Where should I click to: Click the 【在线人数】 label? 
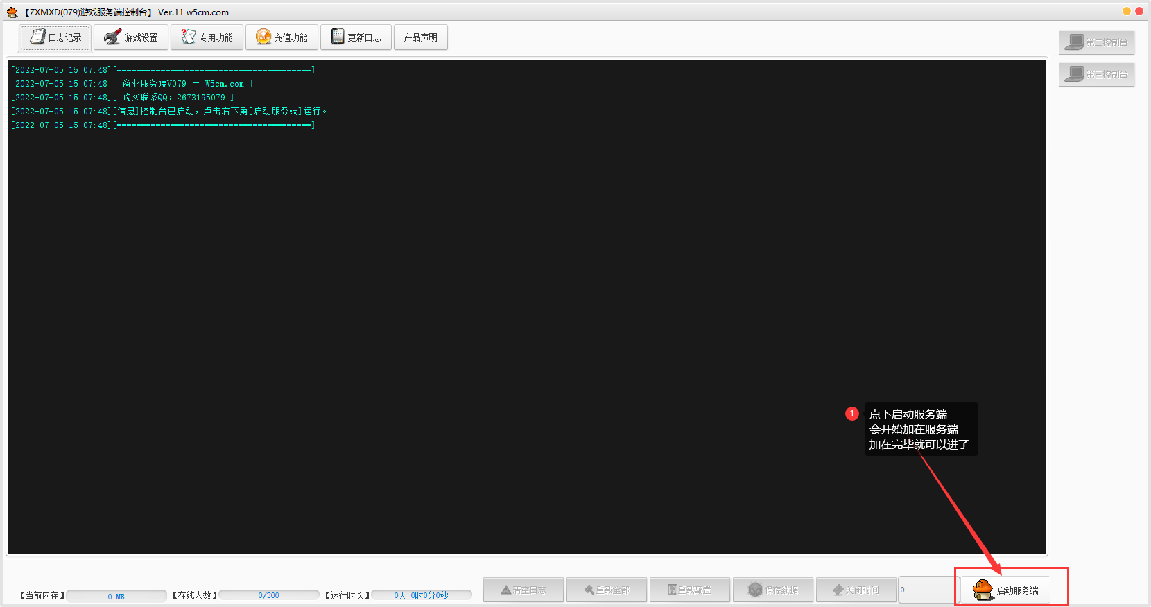point(195,595)
